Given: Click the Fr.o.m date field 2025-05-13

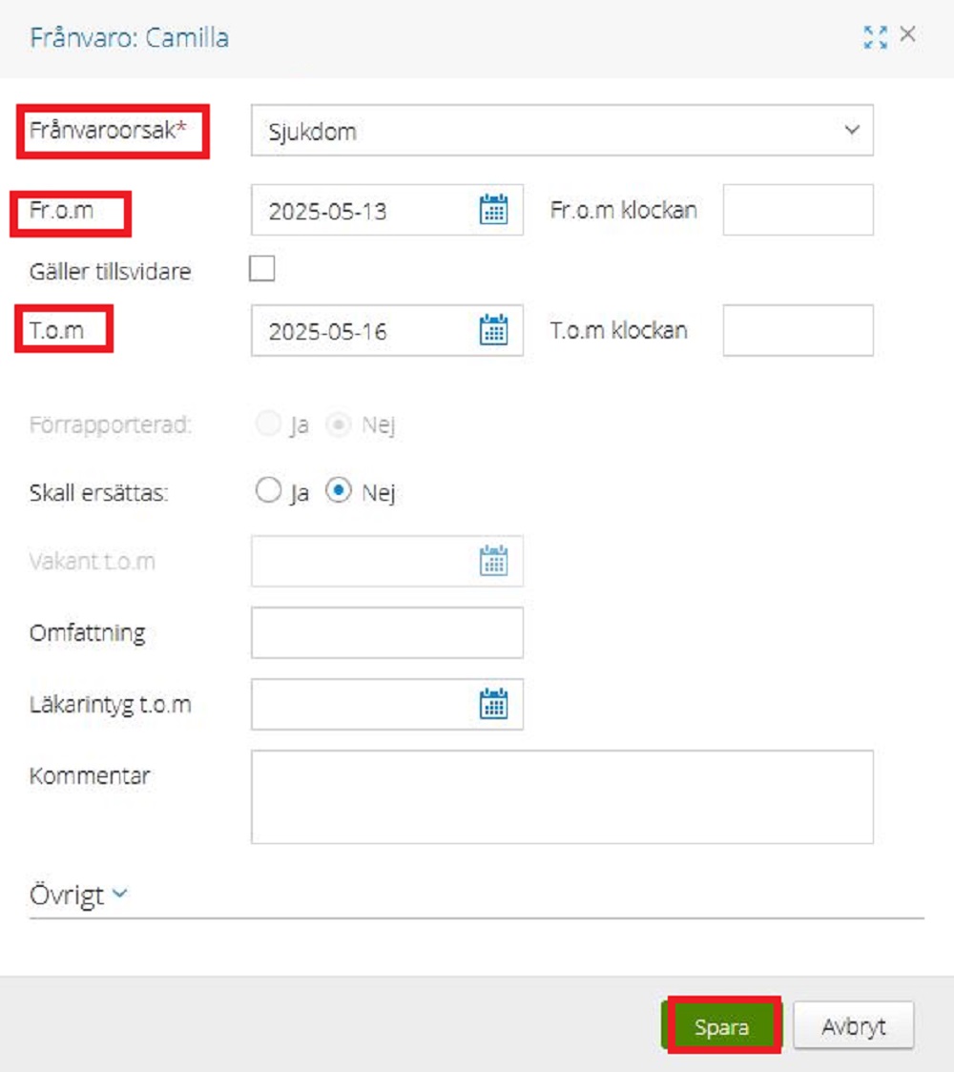Looking at the screenshot, I should coord(363,210).
